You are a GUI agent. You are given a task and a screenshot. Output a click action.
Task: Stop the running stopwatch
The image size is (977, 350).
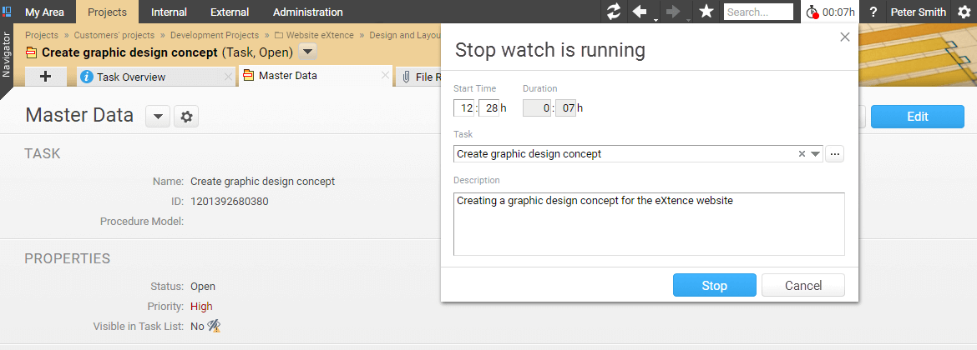[x=714, y=285]
